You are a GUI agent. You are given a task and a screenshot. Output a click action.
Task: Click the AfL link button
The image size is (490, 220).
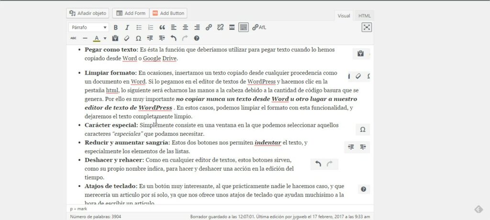point(259,28)
